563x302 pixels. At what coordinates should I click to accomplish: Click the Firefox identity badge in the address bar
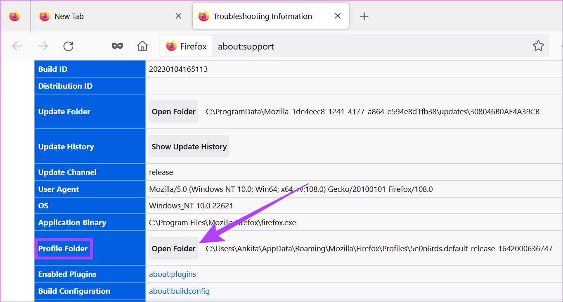point(186,46)
